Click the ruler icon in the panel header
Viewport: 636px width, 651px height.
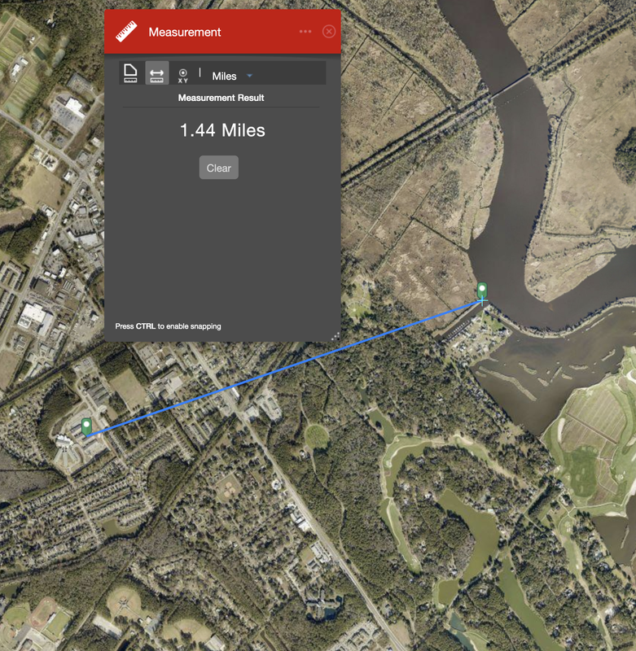[126, 32]
